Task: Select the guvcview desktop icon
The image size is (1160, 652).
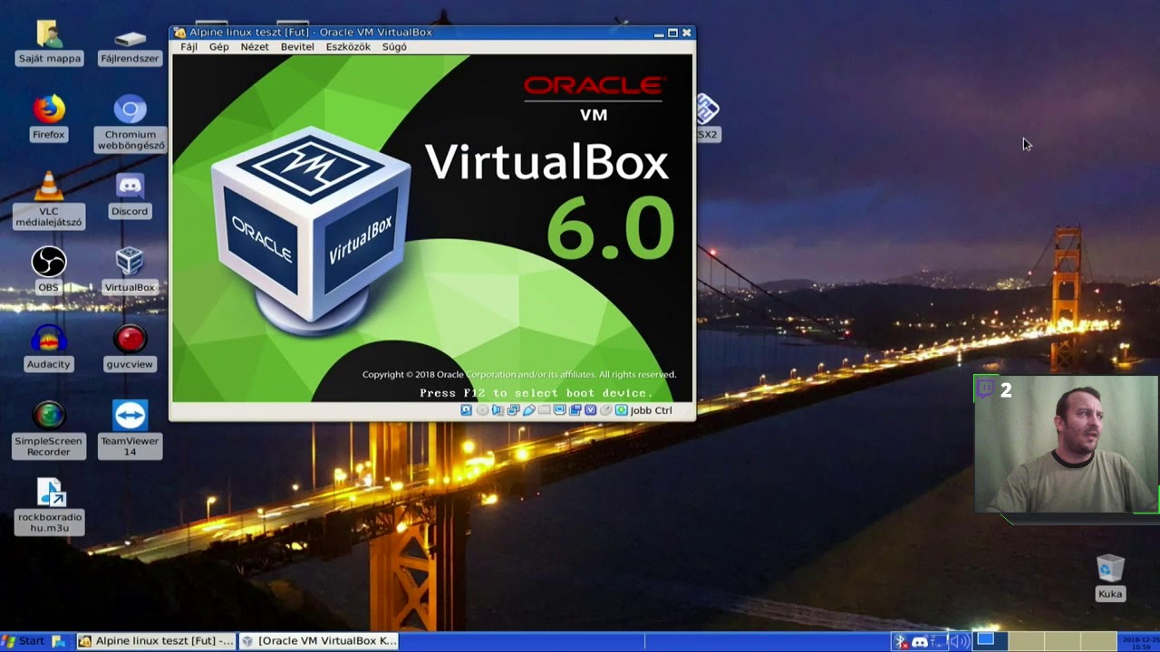Action: [x=130, y=348]
